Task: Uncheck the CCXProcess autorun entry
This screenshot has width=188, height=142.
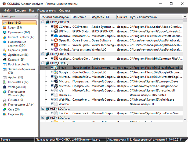Action: [52, 27]
